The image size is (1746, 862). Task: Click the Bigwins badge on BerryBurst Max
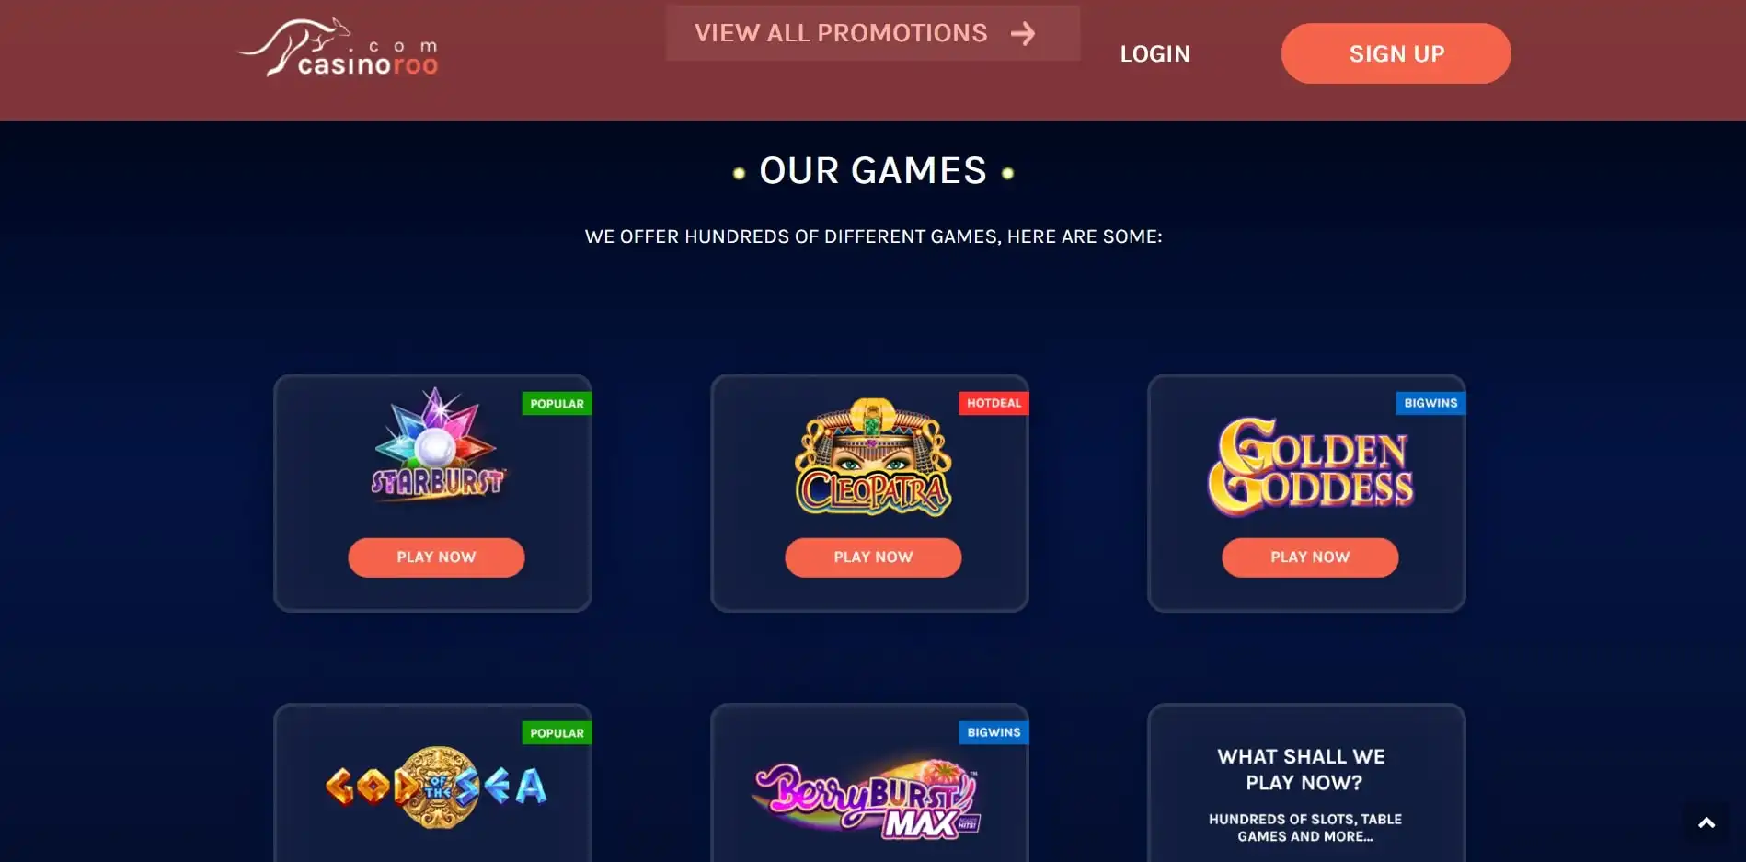[994, 732]
